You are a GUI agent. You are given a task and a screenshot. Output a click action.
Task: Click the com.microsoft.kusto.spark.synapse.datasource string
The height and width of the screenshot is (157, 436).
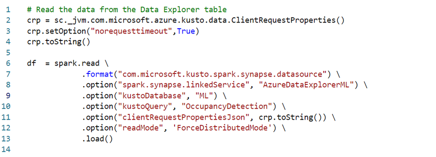222,74
